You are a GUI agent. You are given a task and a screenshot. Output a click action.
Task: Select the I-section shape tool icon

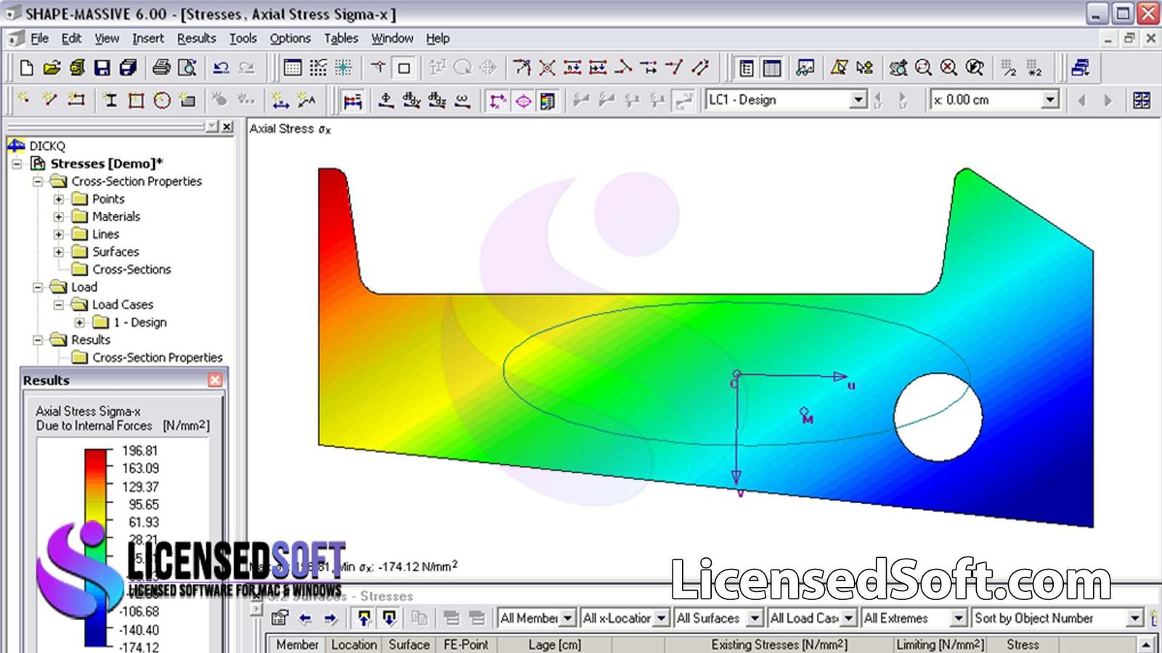(110, 100)
